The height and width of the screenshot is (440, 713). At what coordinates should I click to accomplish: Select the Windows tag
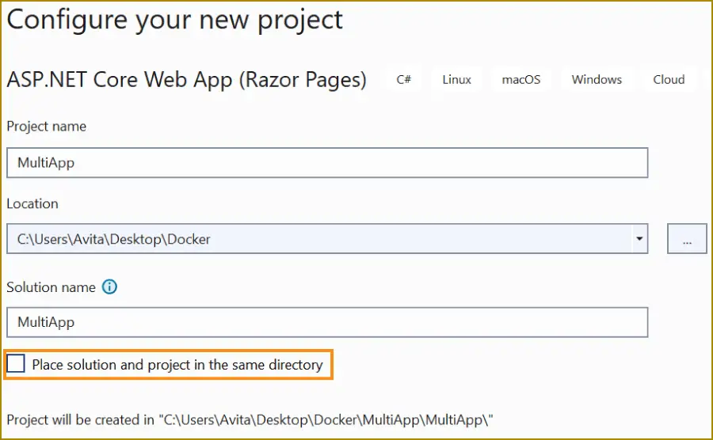[x=597, y=79]
